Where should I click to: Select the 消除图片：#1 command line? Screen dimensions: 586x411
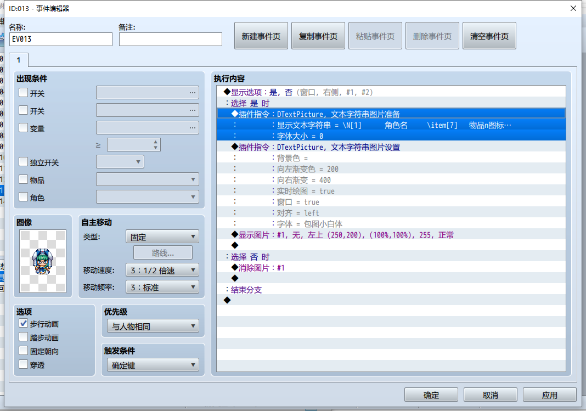391,268
